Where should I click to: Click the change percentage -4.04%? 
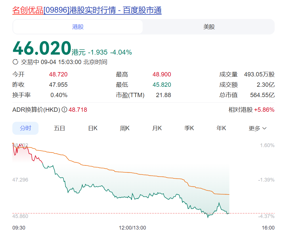pos(121,52)
